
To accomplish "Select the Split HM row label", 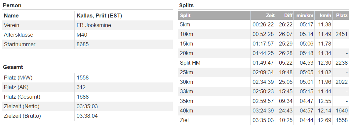I will point(190,63).
